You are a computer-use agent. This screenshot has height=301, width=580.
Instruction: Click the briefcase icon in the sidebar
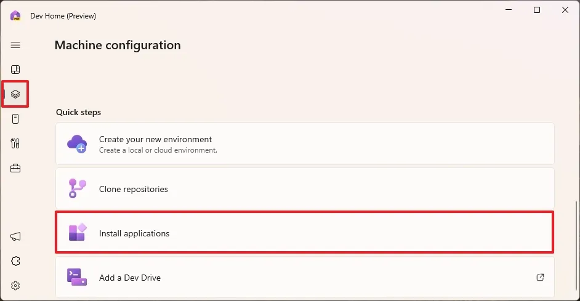[15, 168]
